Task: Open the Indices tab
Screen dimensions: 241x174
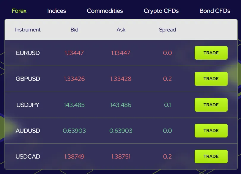Action: click(56, 11)
